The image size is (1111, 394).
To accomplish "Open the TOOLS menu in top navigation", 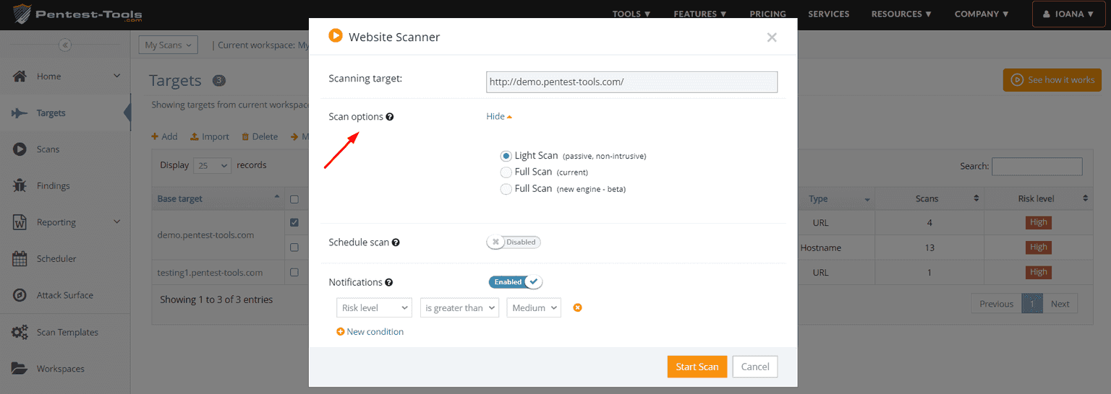I will 631,14.
